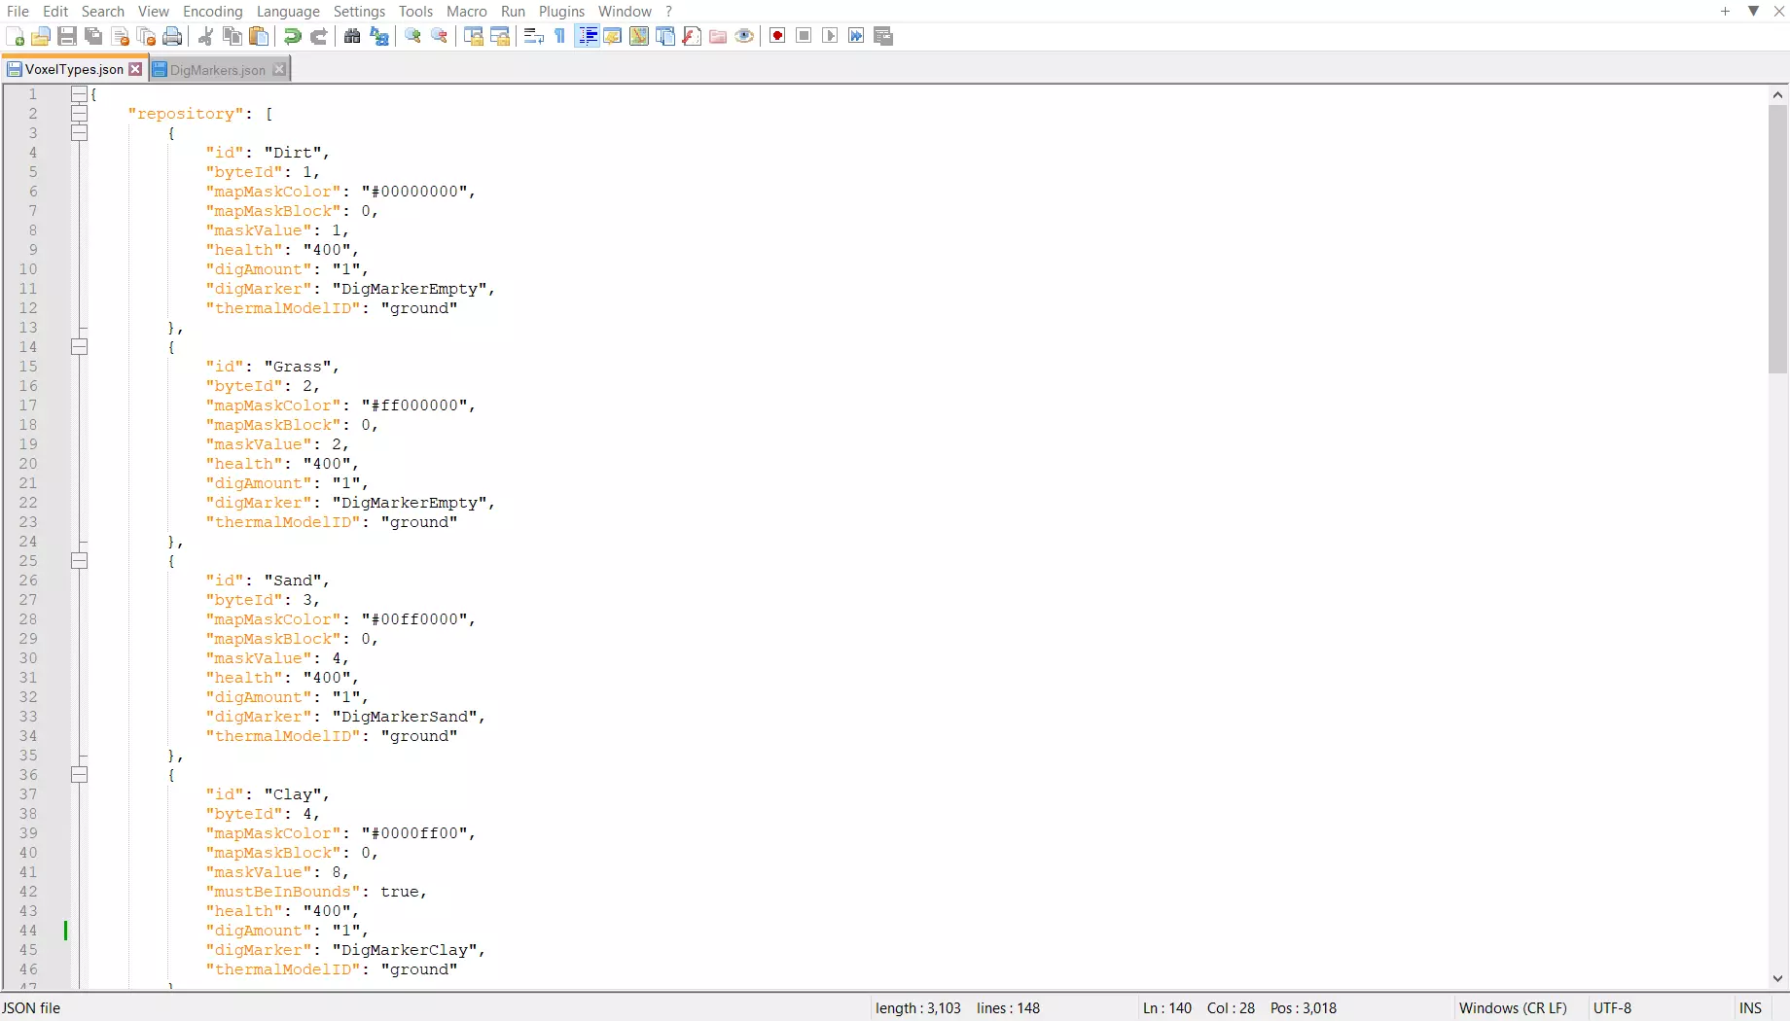Open the Replace dialog icon

(x=379, y=36)
